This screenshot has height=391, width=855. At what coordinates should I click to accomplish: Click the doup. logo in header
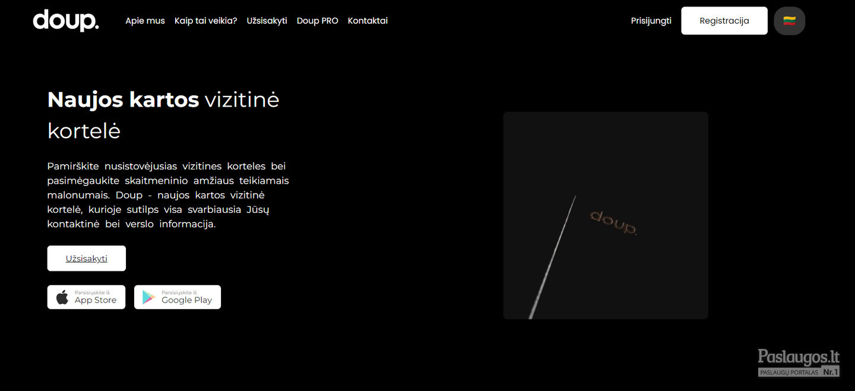pyautogui.click(x=66, y=20)
